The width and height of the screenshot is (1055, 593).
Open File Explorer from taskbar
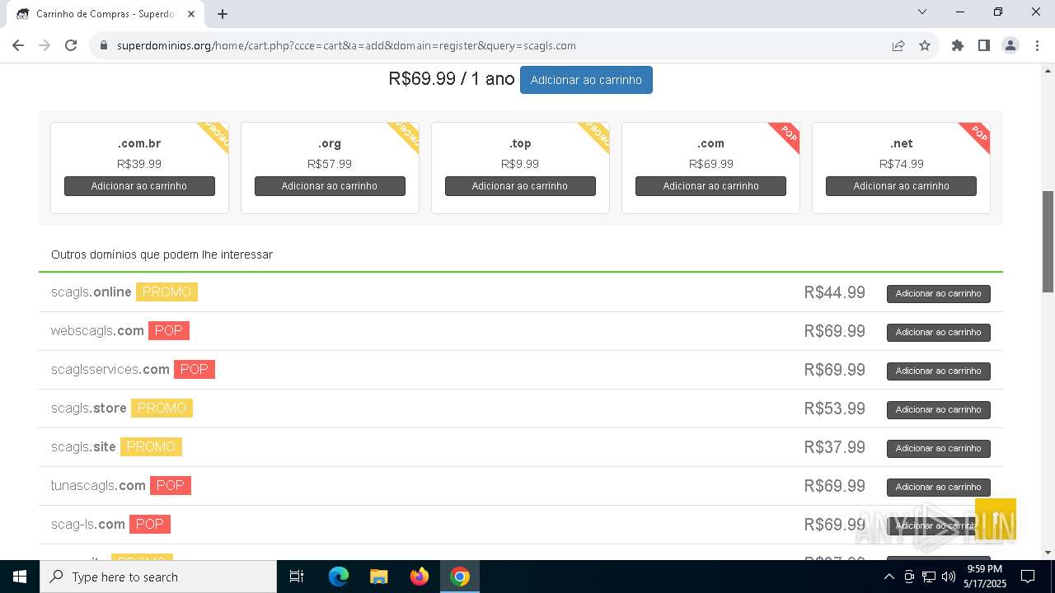tap(378, 577)
